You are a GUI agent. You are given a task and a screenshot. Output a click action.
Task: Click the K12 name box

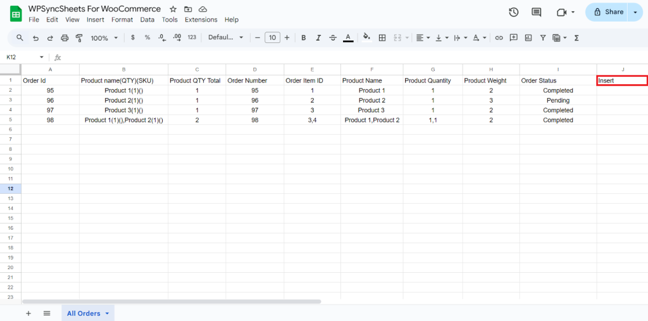tap(25, 57)
